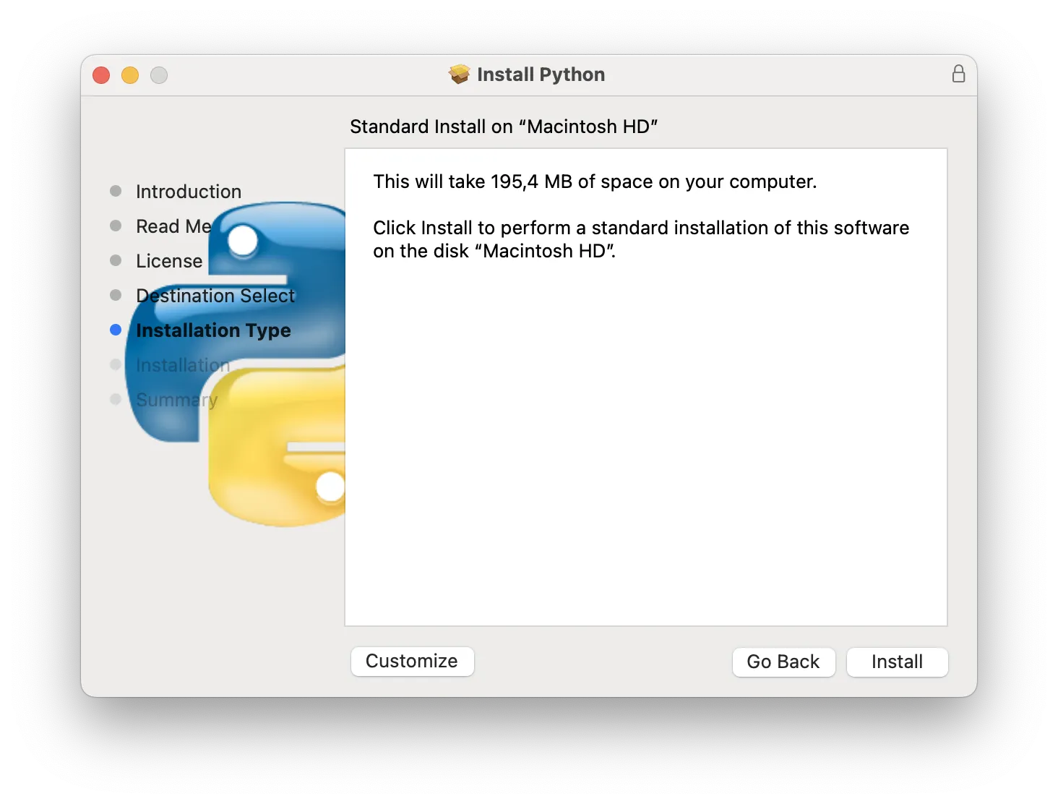Click the gray dot beside Introduction
The height and width of the screenshot is (804, 1058).
(116, 191)
